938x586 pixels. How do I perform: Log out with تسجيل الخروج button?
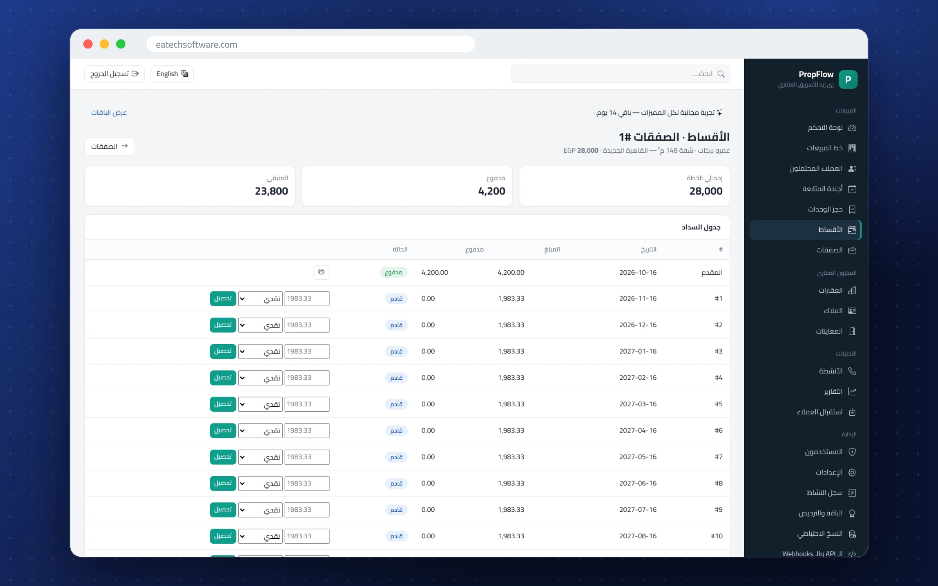pos(114,74)
